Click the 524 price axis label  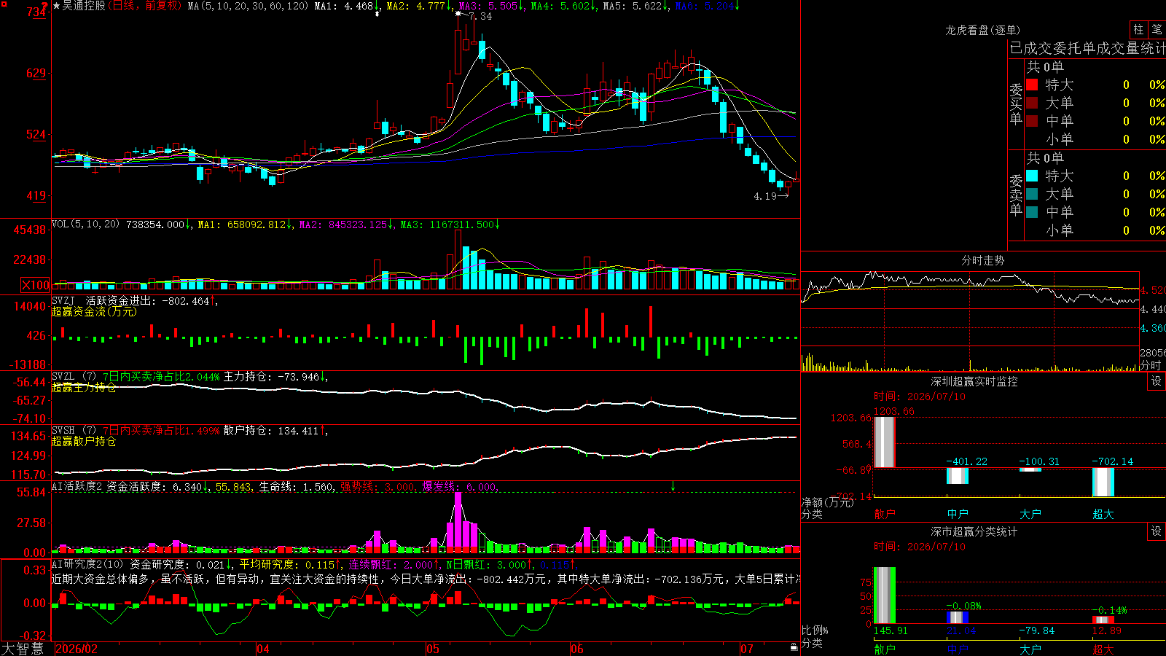point(36,135)
